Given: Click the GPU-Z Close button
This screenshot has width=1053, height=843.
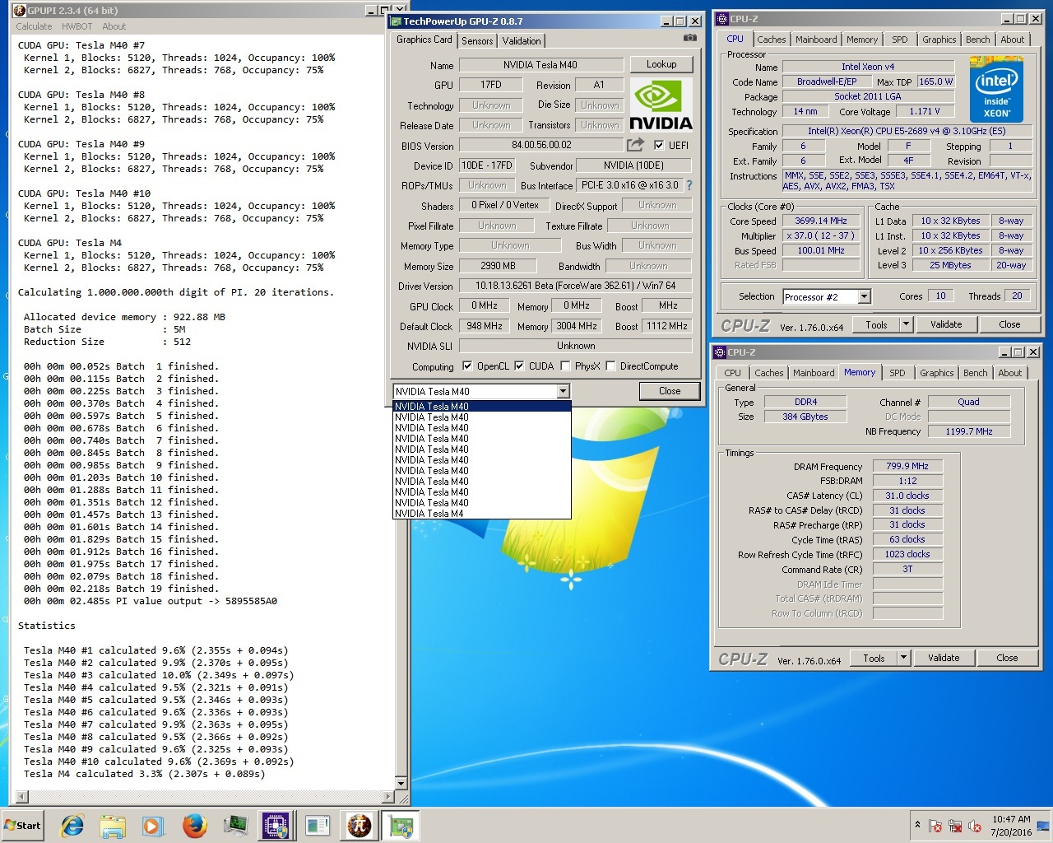Looking at the screenshot, I should [670, 391].
